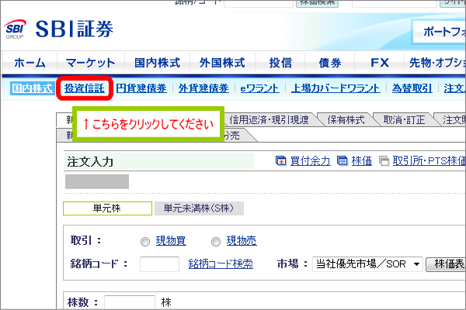The height and width of the screenshot is (310, 466).
Task: Open the 債券 main menu
Action: [330, 63]
